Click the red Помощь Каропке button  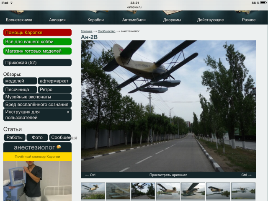tap(37, 33)
